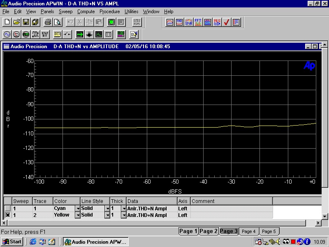Open the list panel icon in right toolbar
Screen dimensions: 329x247
(x=236, y=22)
